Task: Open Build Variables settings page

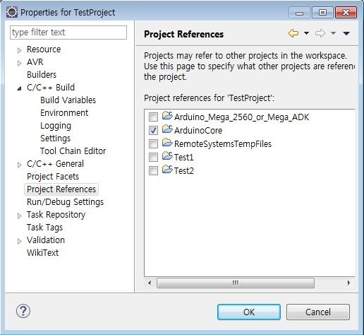Action: click(68, 100)
